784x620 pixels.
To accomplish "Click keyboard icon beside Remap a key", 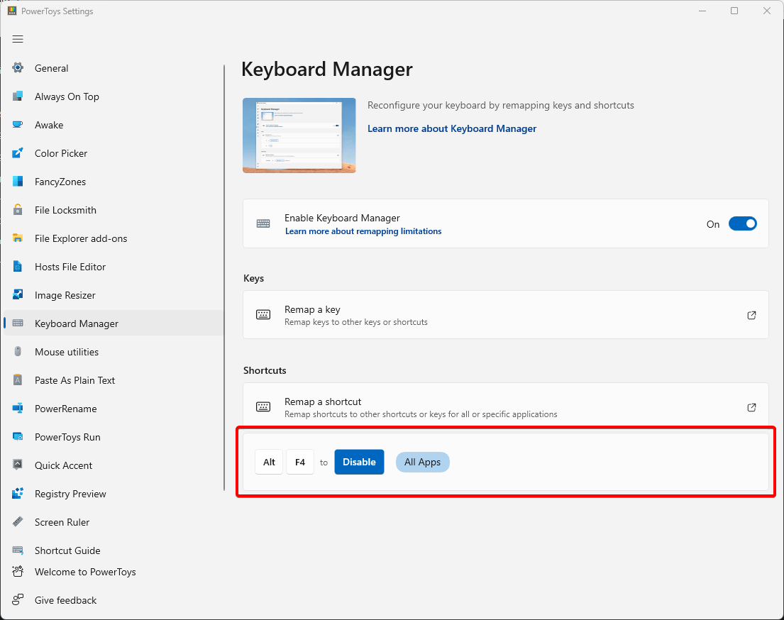I will pos(263,314).
